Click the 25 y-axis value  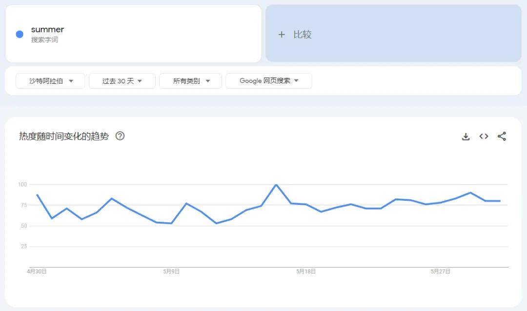(23, 247)
